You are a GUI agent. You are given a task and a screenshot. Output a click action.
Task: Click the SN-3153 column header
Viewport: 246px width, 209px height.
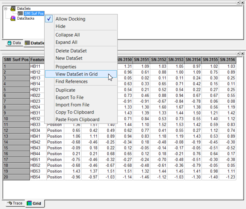[176, 60]
